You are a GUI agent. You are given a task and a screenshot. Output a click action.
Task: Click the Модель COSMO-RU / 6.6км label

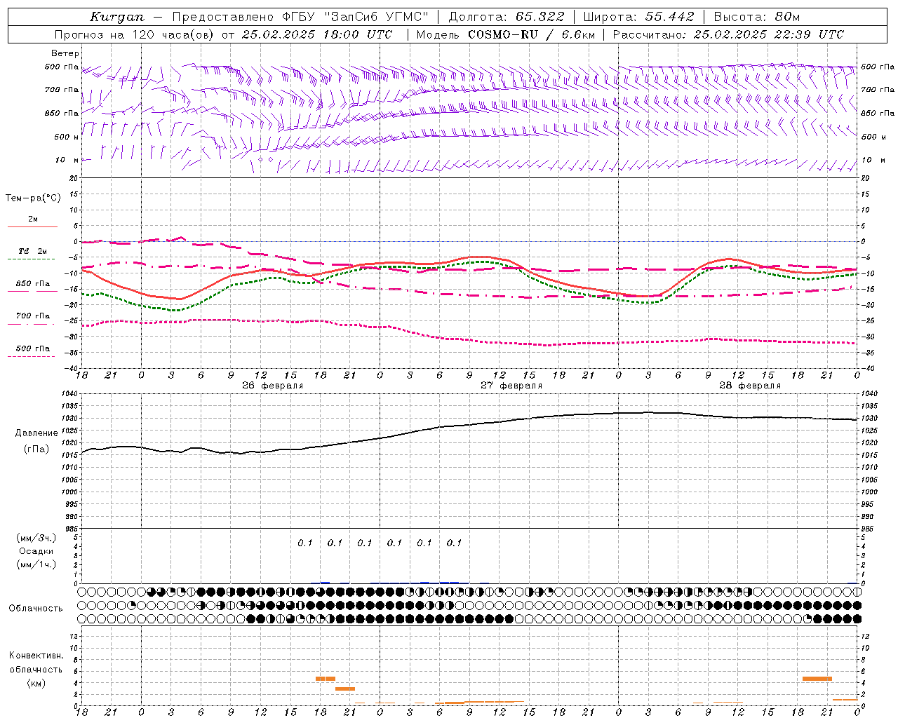(506, 34)
